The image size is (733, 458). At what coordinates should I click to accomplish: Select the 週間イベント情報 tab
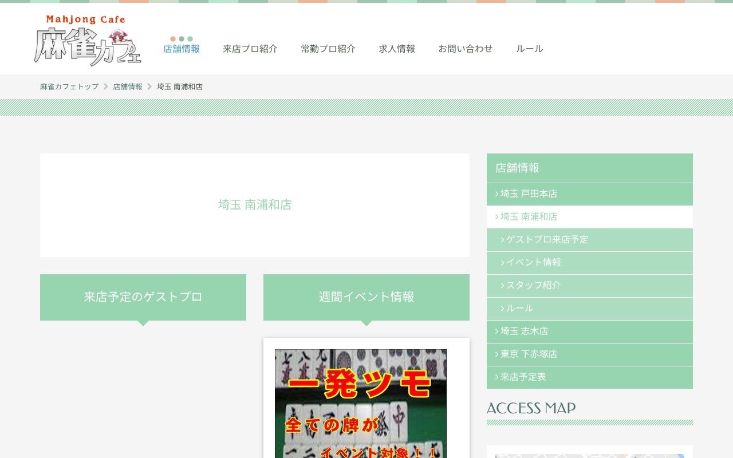click(x=366, y=297)
